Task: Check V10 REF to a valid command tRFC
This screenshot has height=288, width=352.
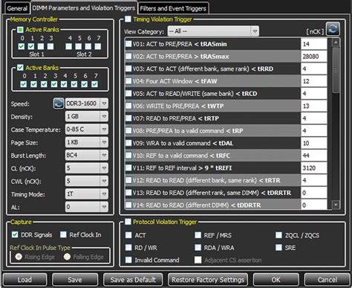Action: (x=128, y=156)
